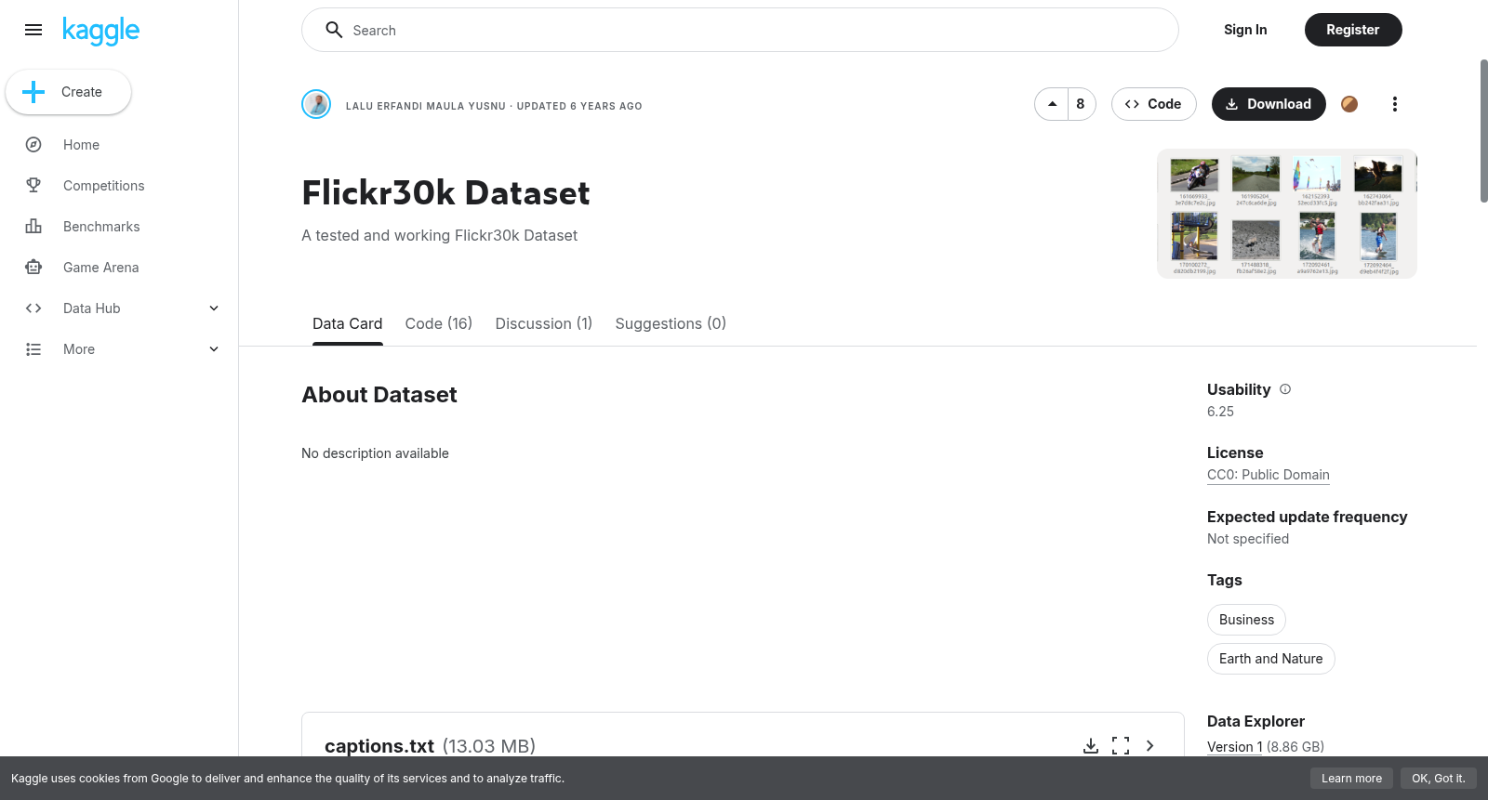This screenshot has width=1488, height=800.
Task: Open the three-dot options menu
Action: pyautogui.click(x=1394, y=104)
